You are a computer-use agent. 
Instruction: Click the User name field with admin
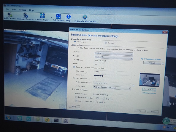pos(113,72)
